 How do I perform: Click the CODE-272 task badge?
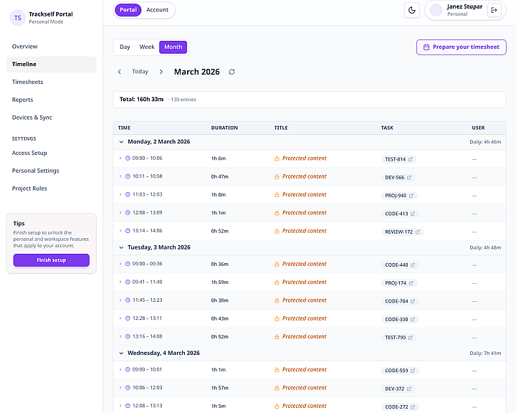[400, 407]
